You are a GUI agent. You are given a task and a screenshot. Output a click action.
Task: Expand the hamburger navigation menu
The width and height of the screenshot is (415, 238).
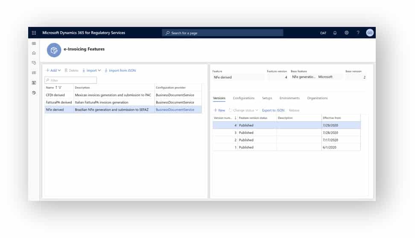(x=34, y=44)
